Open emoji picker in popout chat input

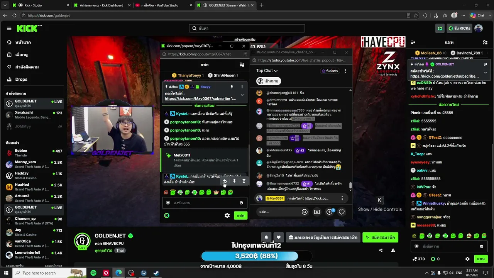(241, 203)
